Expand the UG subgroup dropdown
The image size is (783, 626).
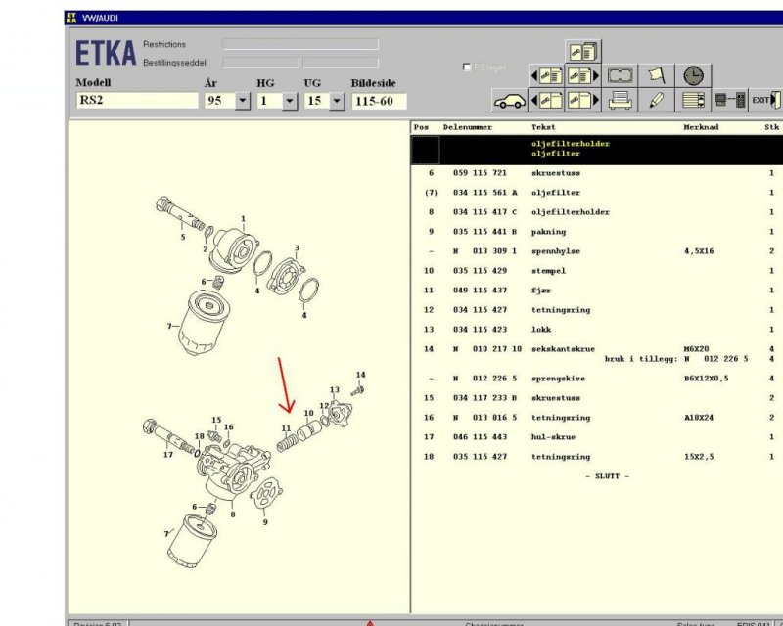click(337, 101)
